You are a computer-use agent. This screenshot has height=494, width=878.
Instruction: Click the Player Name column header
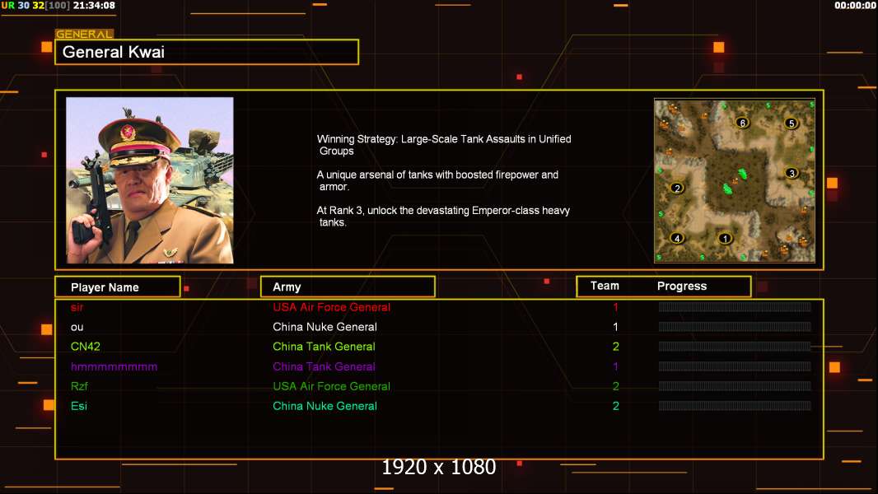(118, 287)
